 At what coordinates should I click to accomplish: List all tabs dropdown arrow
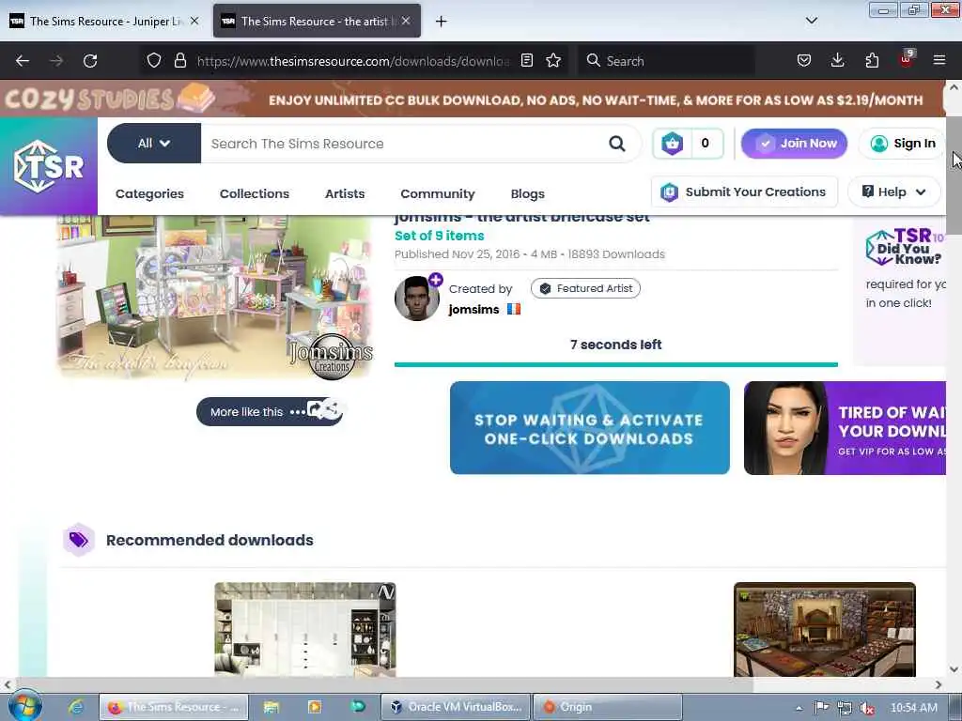coord(811,21)
